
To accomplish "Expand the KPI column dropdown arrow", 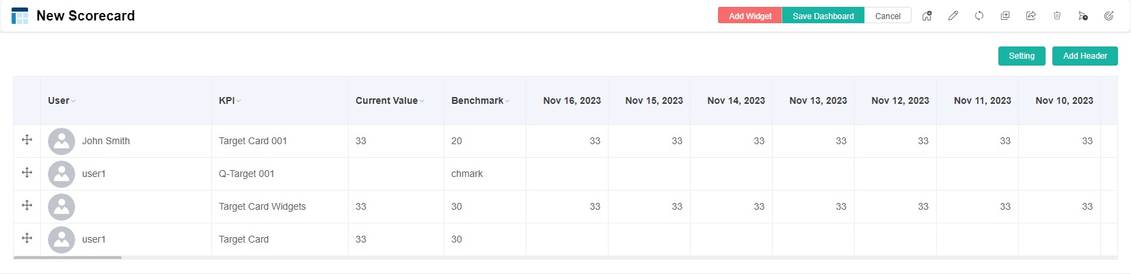I will 239,101.
